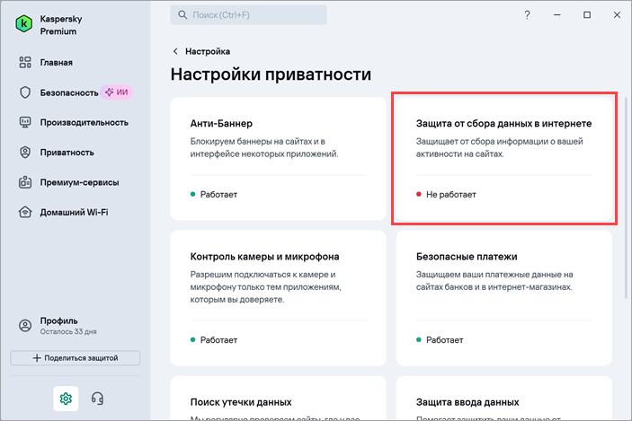
Task: Open support via the headset icon
Action: click(x=97, y=399)
